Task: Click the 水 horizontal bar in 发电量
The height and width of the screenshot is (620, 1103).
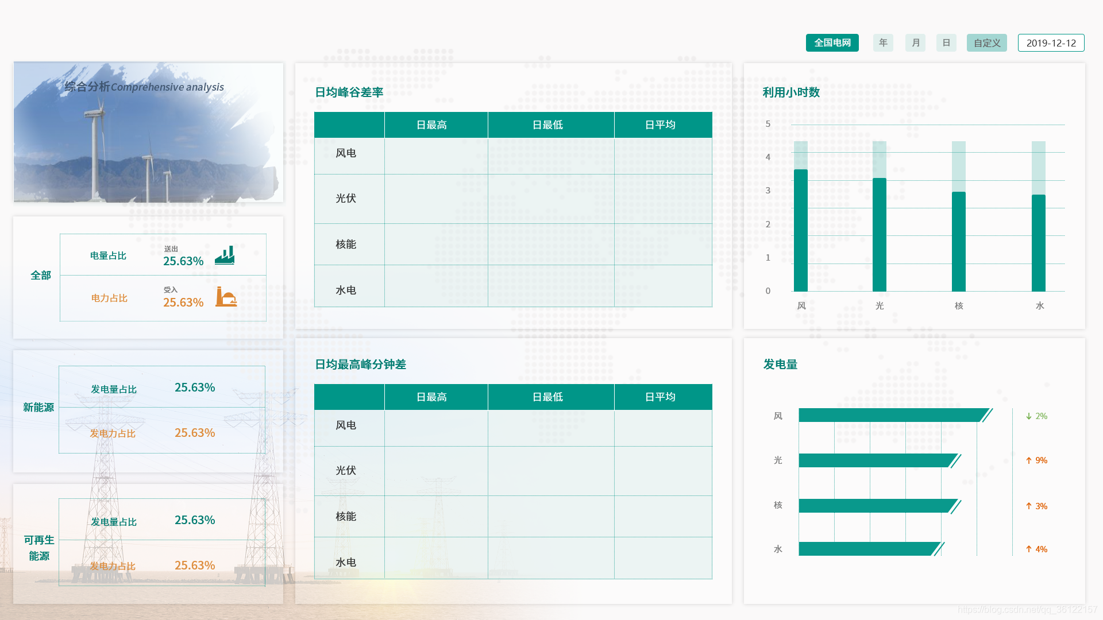Action: 871,549
